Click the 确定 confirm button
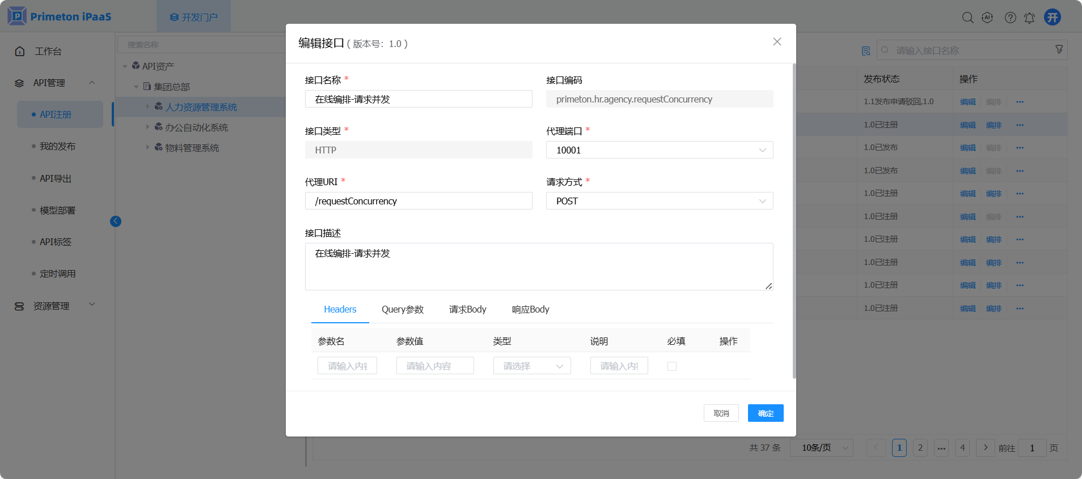 [765, 413]
